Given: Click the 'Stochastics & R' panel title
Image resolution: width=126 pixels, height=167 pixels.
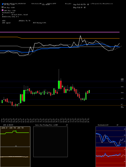Looking at the screenshot, I should (103, 125).
